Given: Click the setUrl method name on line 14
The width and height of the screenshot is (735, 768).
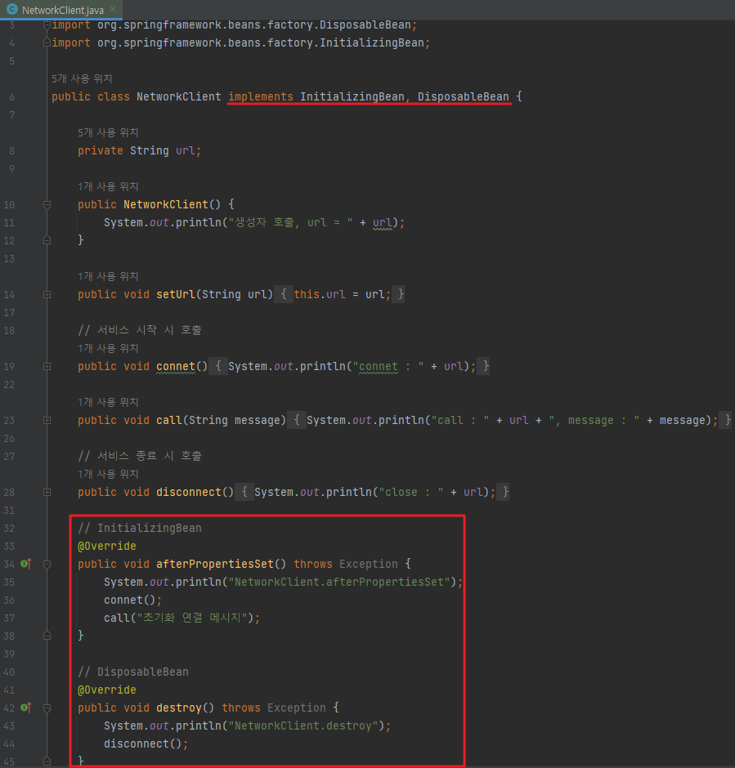Looking at the screenshot, I should tap(176, 294).
